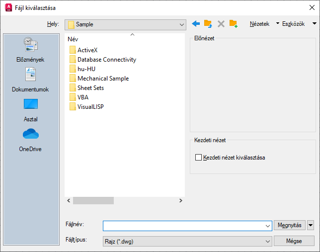Click the "Sheet Sets" folder name
This screenshot has height=252, width=320.
(x=90, y=88)
